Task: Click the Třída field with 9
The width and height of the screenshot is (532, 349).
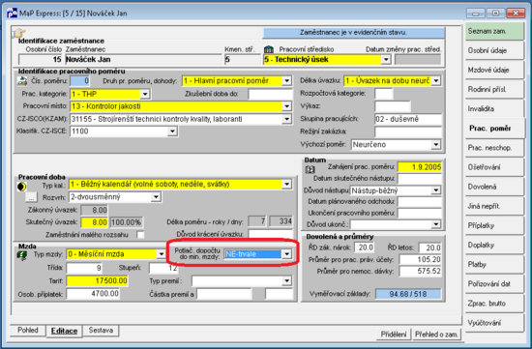Action: (84, 268)
